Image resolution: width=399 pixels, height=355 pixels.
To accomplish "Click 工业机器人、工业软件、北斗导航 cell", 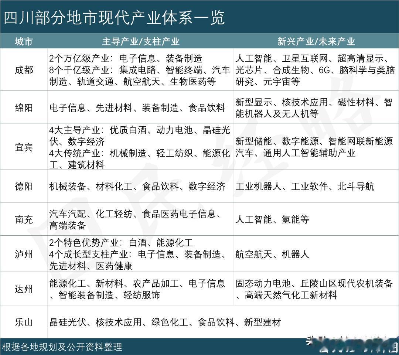I will point(316,186).
